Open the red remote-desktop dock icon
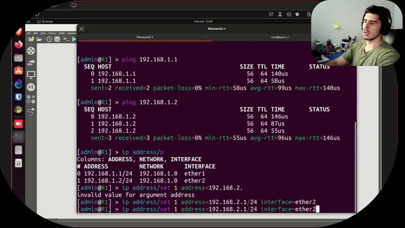This screenshot has height=228, width=405. [x=18, y=123]
